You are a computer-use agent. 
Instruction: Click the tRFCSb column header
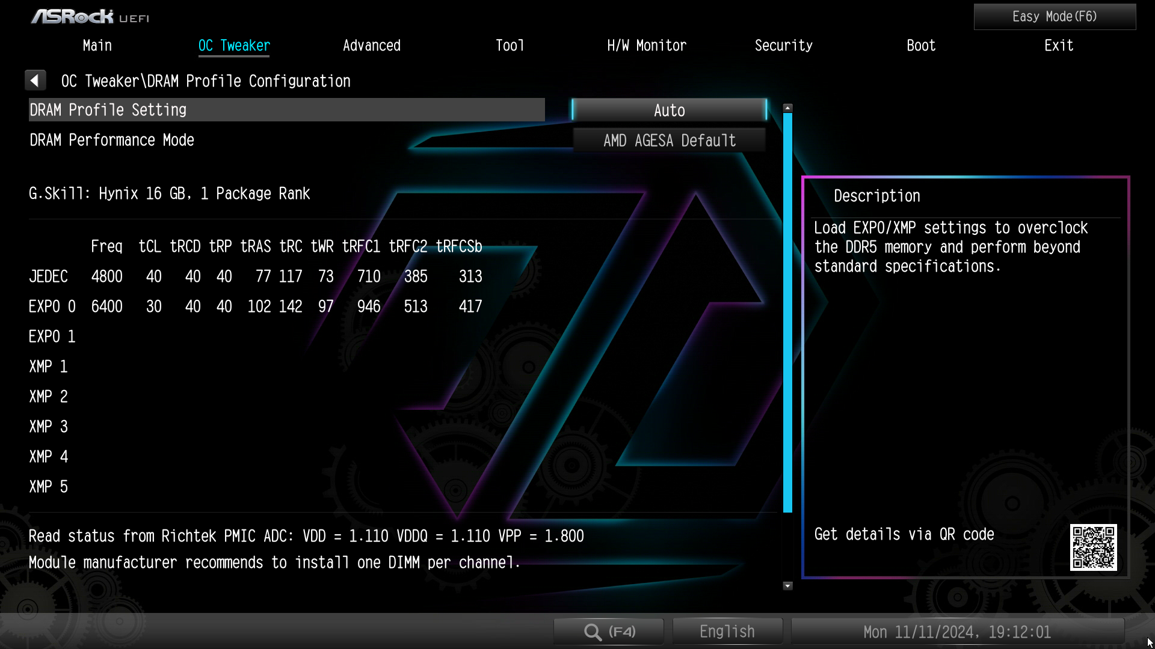[459, 247]
